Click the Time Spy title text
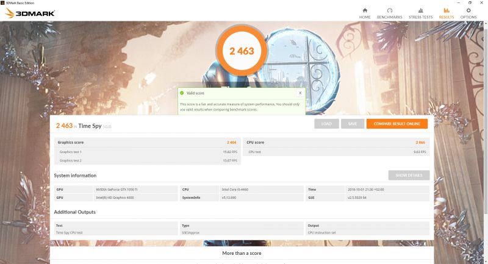 [90, 126]
